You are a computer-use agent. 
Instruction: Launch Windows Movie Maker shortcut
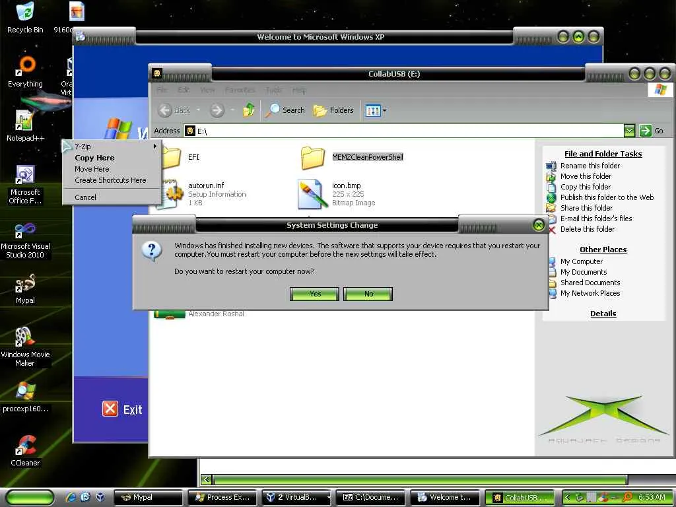click(x=25, y=347)
